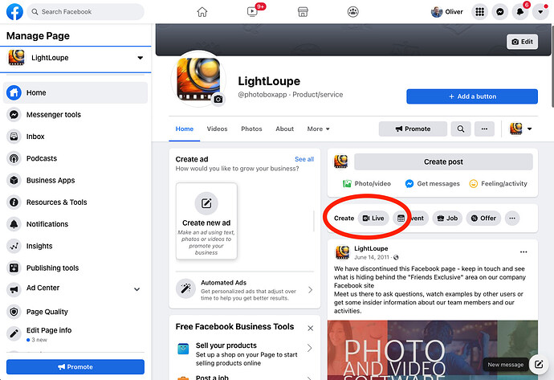Click the Create new ad card
The image size is (554, 380).
click(206, 221)
